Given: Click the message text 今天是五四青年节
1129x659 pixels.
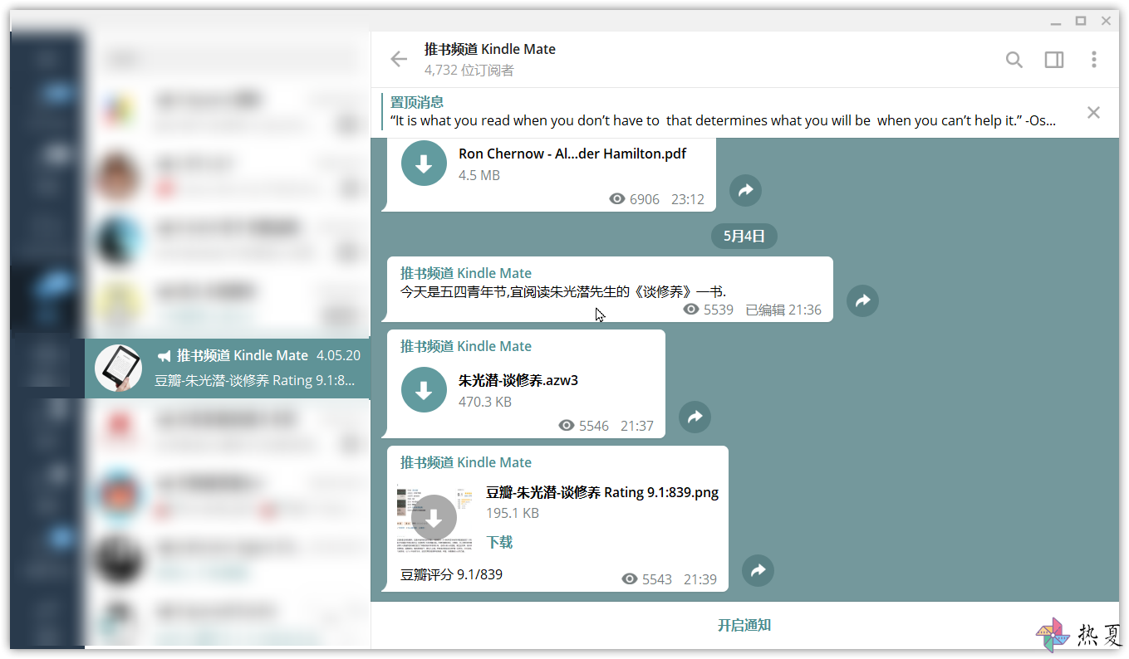Looking at the screenshot, I should 562,291.
